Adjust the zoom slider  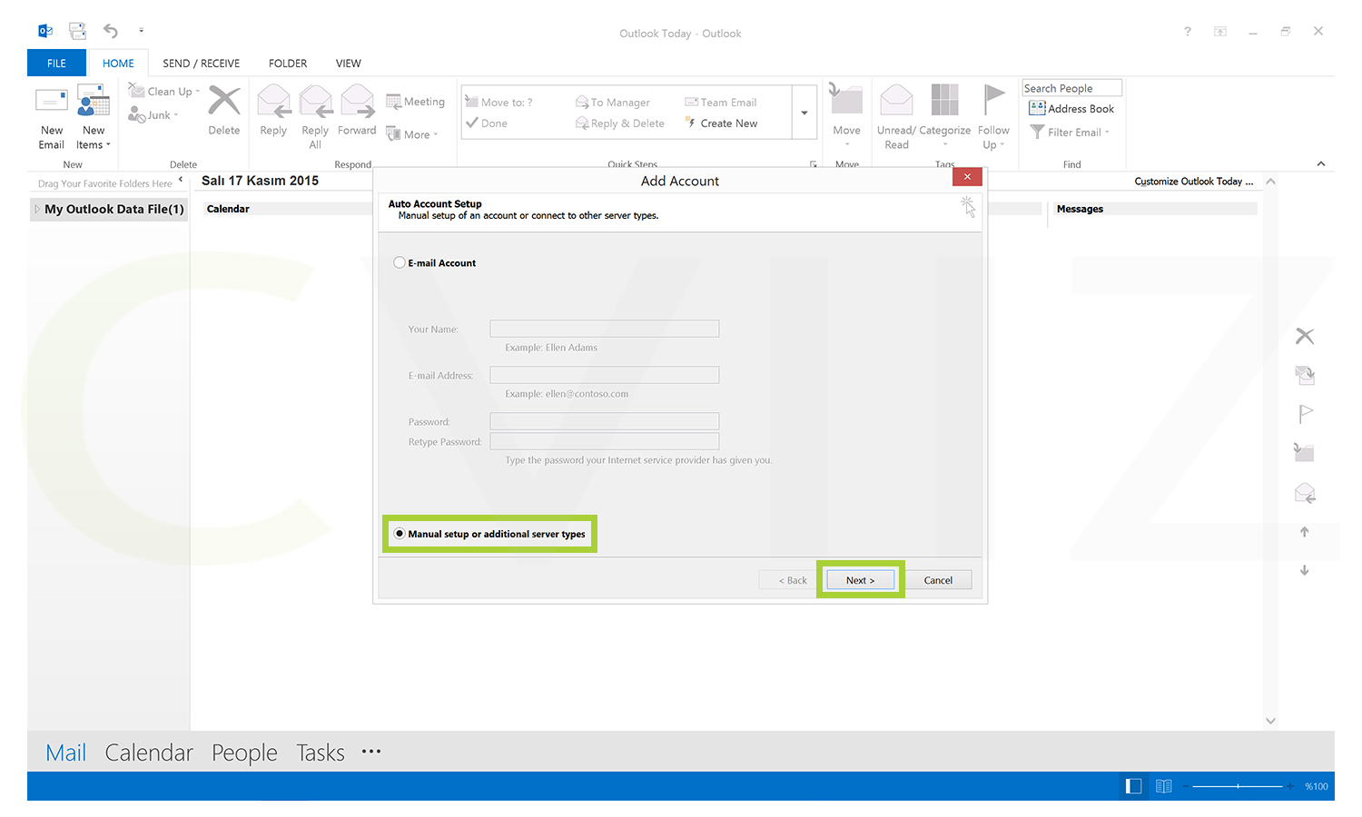pyautogui.click(x=1238, y=786)
